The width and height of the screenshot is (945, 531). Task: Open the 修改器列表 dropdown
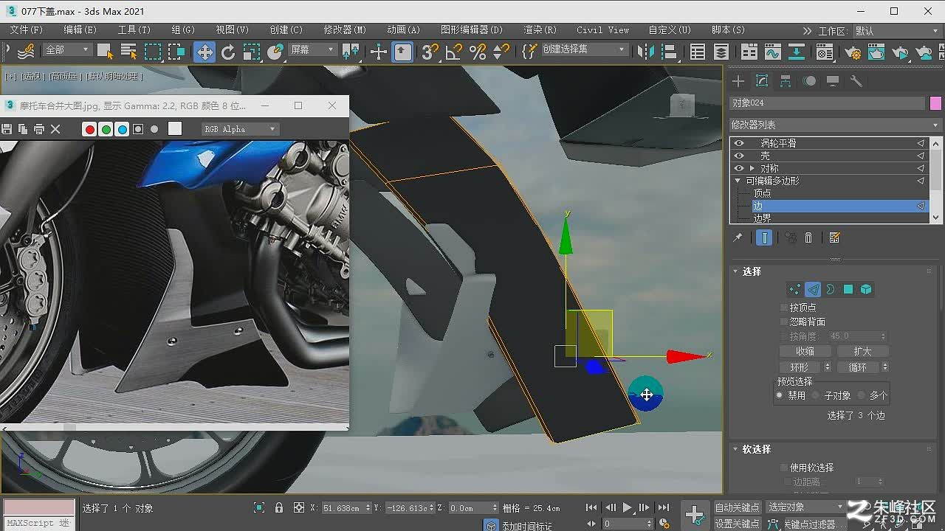coord(835,125)
